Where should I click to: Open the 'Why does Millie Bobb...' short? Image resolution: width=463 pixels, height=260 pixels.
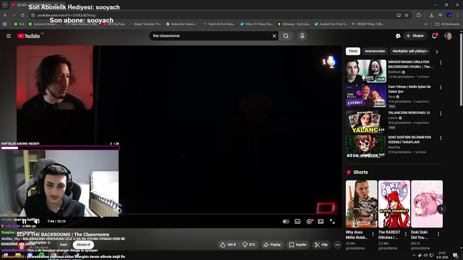[x=361, y=204]
